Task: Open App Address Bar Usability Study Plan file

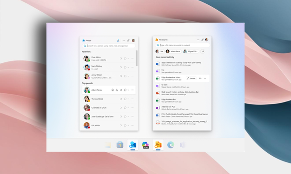Action: (x=182, y=64)
